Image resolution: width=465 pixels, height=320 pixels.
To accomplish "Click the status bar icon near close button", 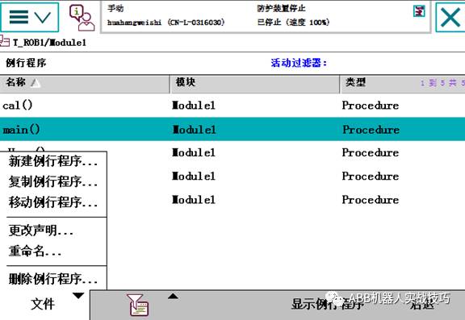I will [419, 11].
